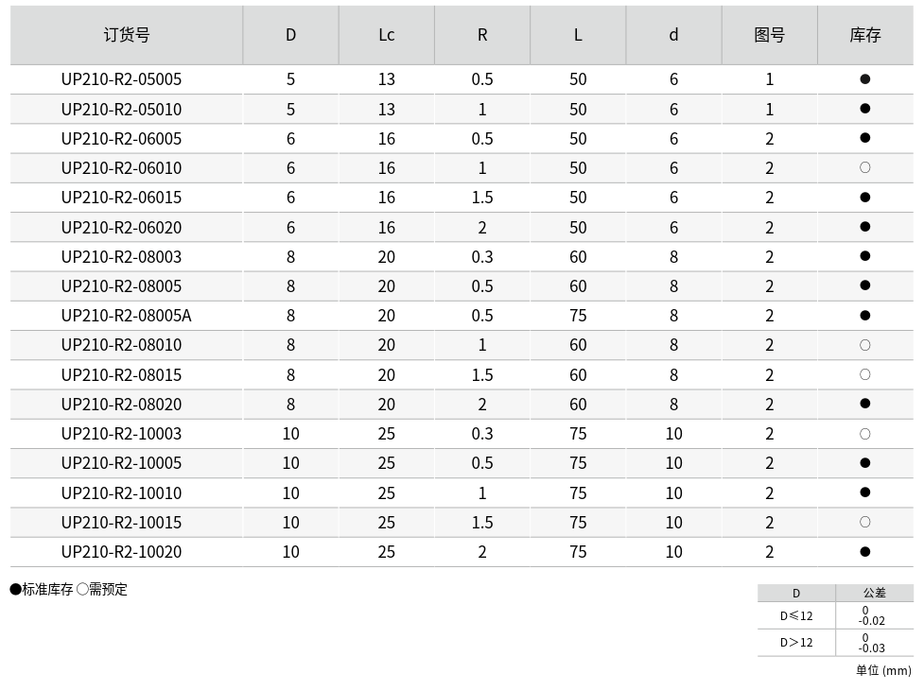Screen dimensions: 924x691
Task: Click hollow stock circle for UP210-R2-06010
Action: tap(864, 168)
